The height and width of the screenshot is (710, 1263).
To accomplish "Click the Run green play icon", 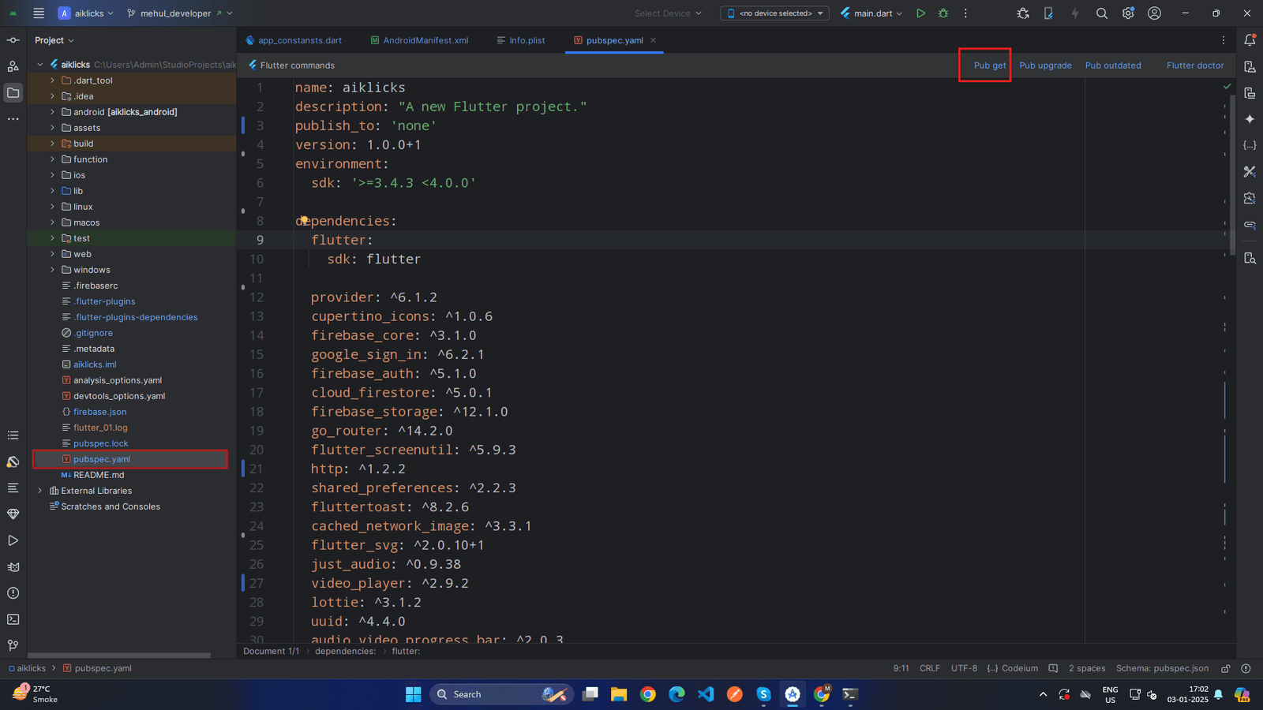I will (x=920, y=13).
